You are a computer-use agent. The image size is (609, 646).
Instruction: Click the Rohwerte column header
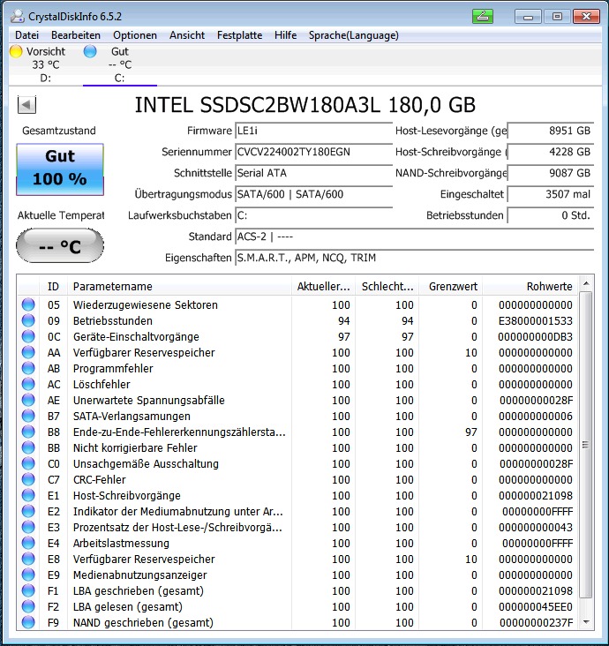[530, 286]
